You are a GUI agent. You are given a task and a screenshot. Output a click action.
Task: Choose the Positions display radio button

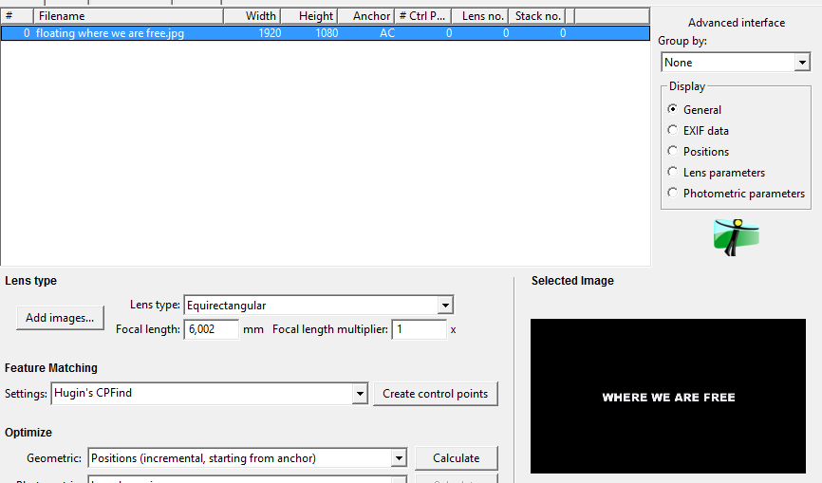pos(673,151)
